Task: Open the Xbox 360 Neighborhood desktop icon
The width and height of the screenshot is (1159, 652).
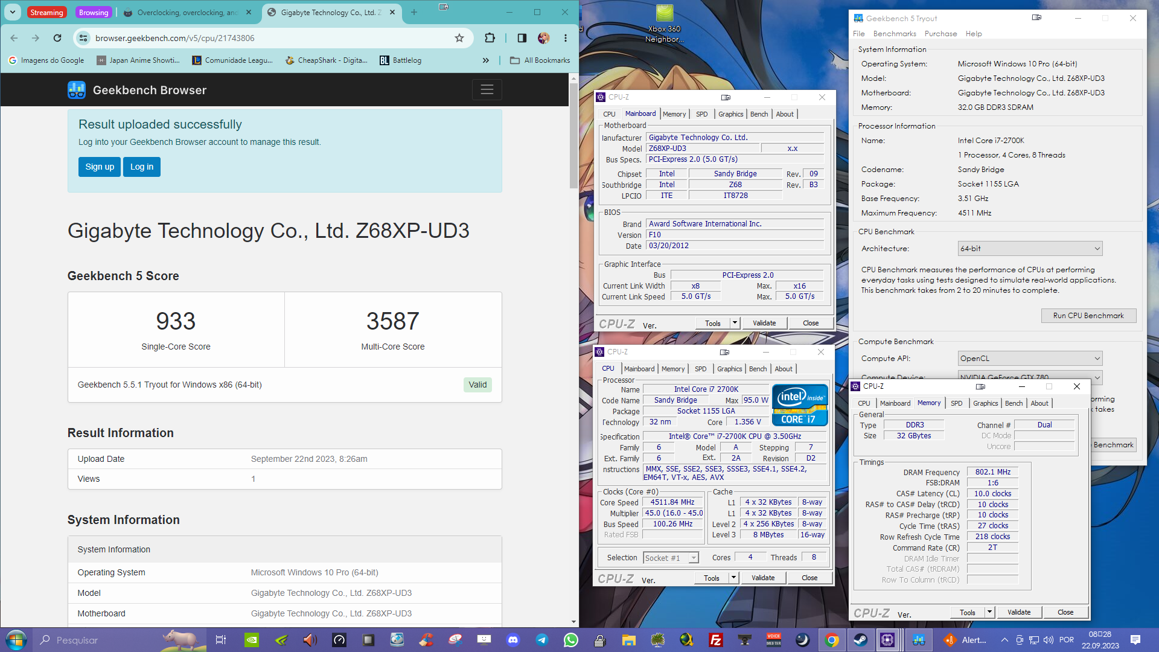Action: pos(664,24)
